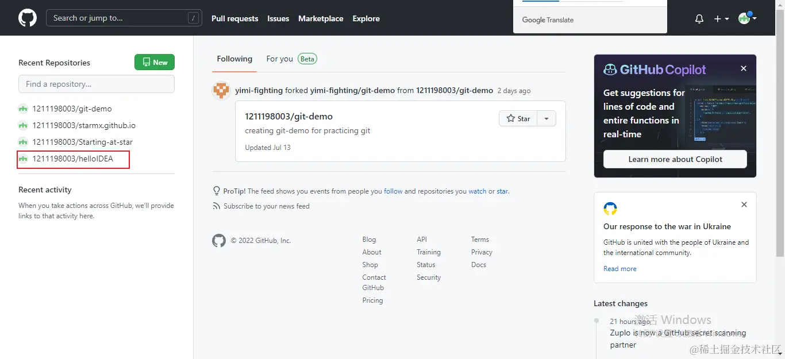Click avatar icon beside starmx.github.io repository
This screenshot has width=785, height=359.
click(23, 125)
